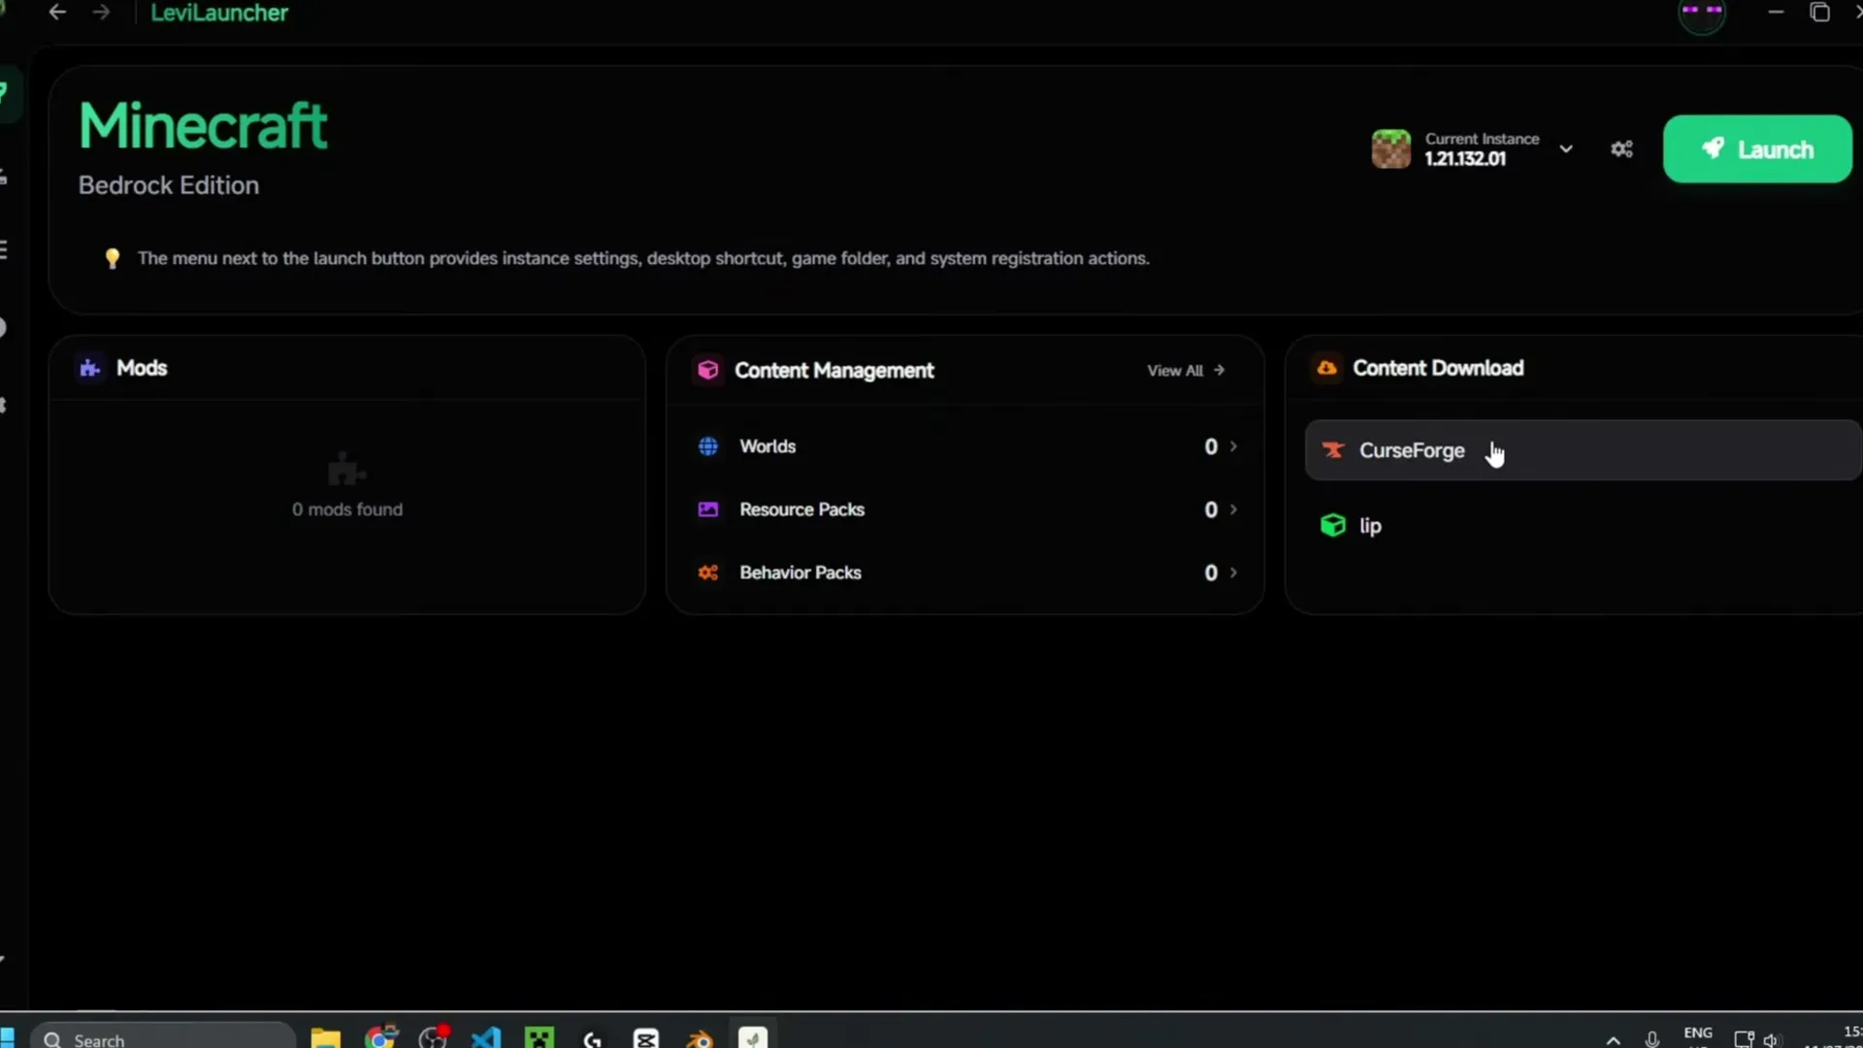Viewport: 1863px width, 1048px height.
Task: Expand the Worlds row chevron
Action: tap(1233, 446)
